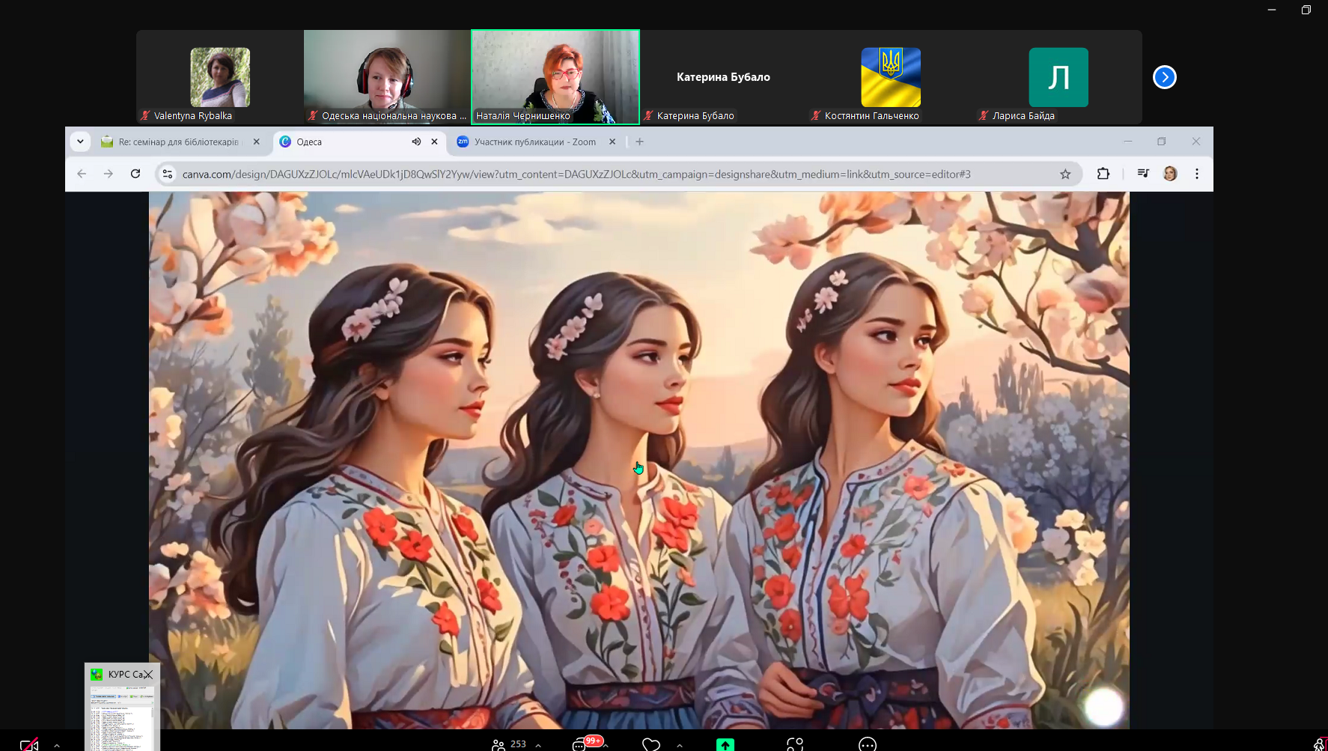Toggle Zoom camera video button
The height and width of the screenshot is (751, 1328).
(x=29, y=745)
